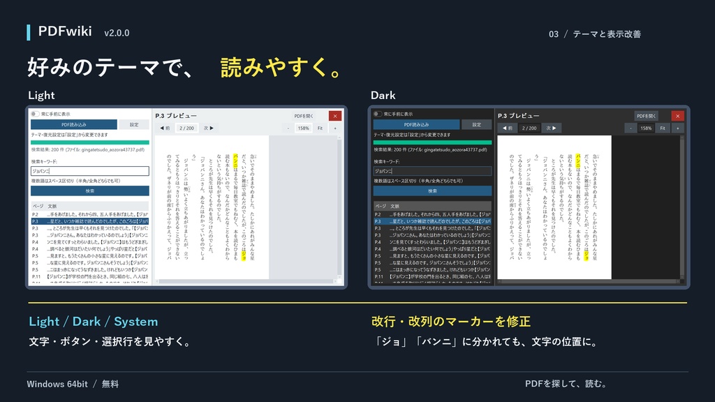Click PDF読み込み button in Dark window
The image size is (715, 402).
[x=416, y=124]
